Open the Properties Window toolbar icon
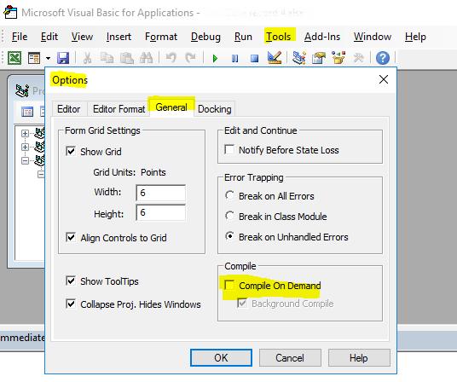457x382 pixels. tap(319, 58)
